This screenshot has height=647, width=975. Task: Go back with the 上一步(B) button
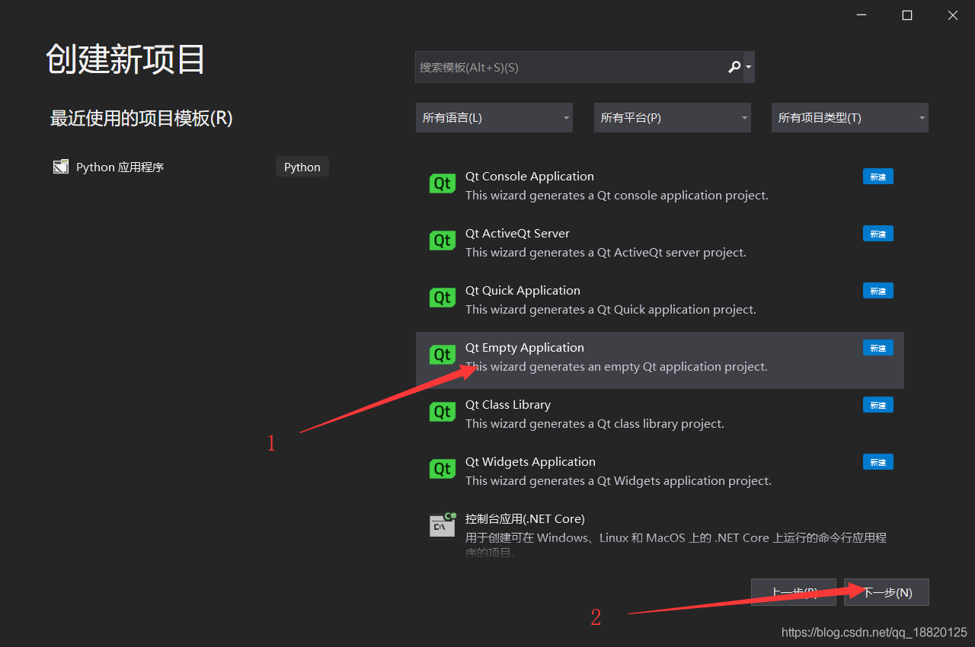click(794, 592)
